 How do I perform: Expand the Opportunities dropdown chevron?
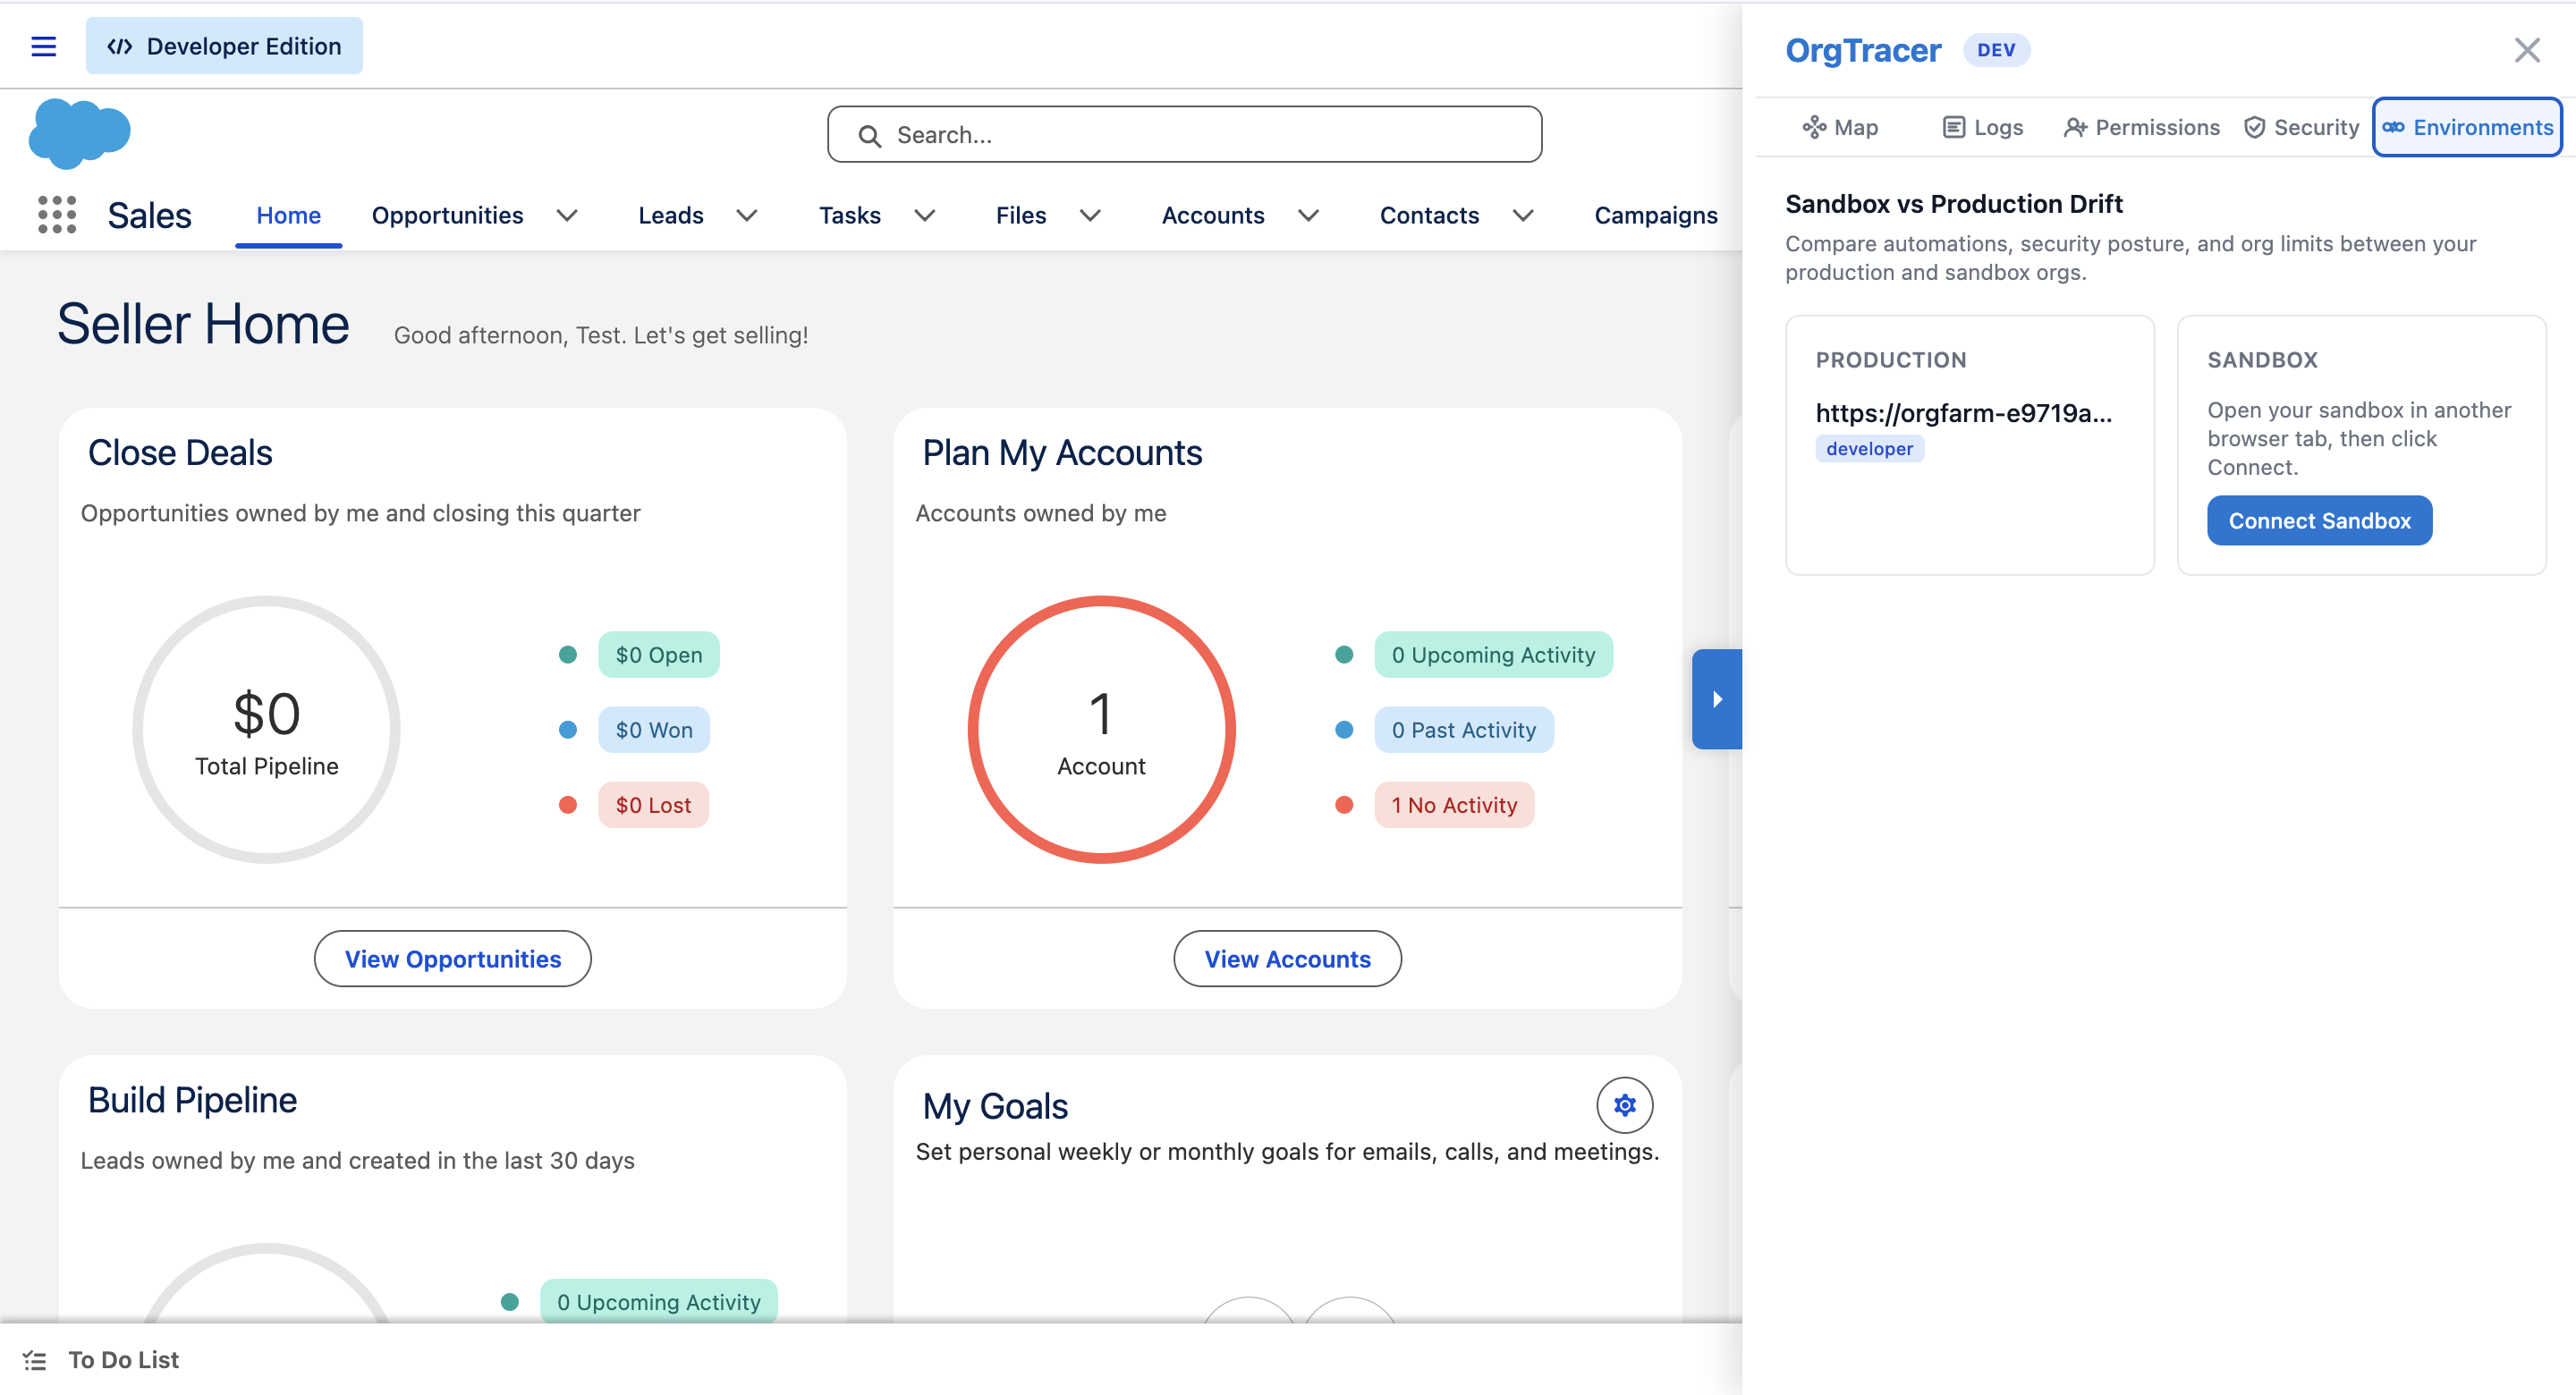(567, 215)
